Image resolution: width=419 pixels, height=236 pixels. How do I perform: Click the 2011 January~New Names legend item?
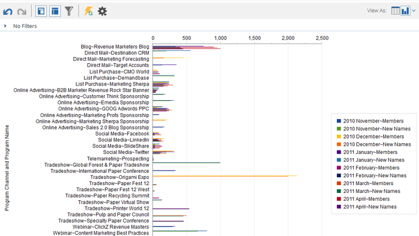click(370, 160)
